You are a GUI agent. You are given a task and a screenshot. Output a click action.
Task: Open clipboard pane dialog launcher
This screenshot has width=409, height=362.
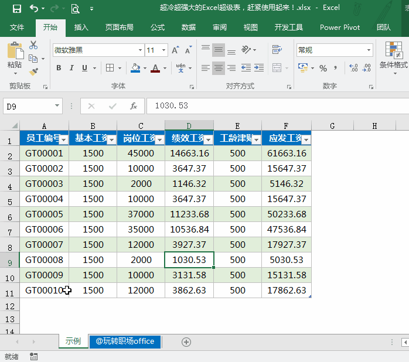pos(45,87)
